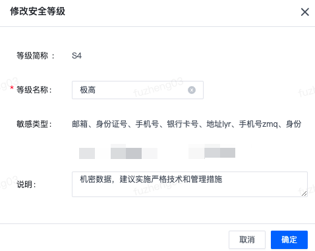Click the 手机号zmq sensitive type text

pyautogui.click(x=258, y=124)
